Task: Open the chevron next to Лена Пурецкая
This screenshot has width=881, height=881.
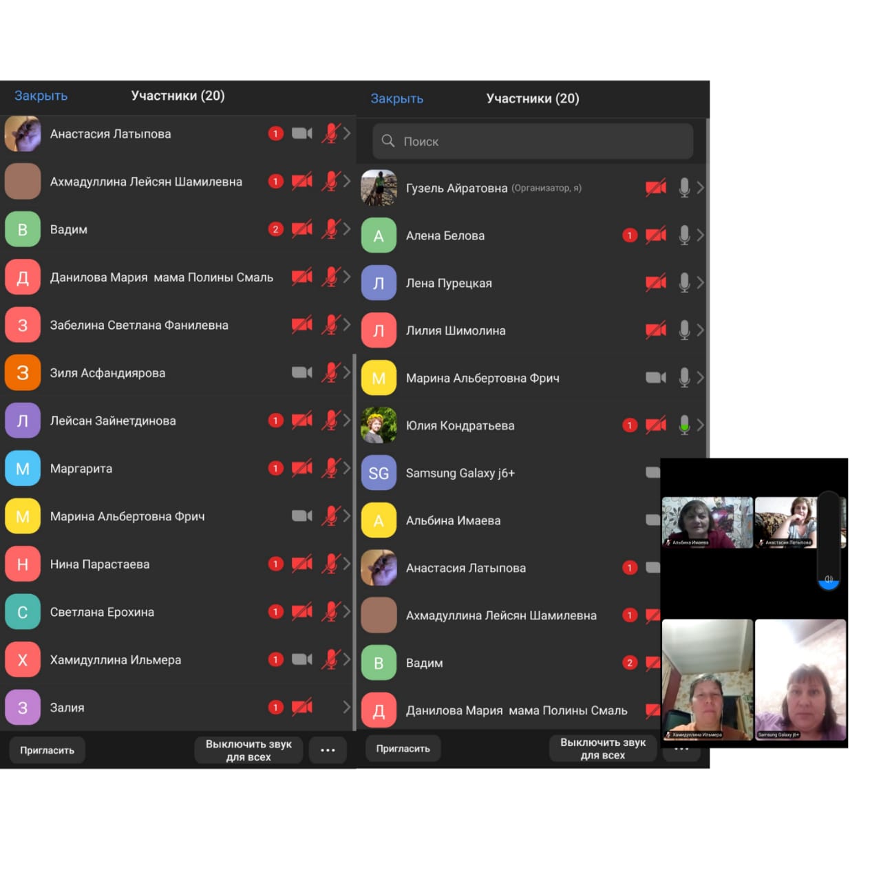Action: 700,283
